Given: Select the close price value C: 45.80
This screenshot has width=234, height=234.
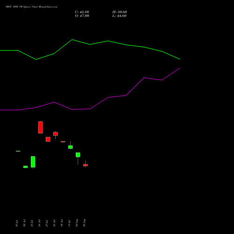Looking at the screenshot, I should coord(82,12).
